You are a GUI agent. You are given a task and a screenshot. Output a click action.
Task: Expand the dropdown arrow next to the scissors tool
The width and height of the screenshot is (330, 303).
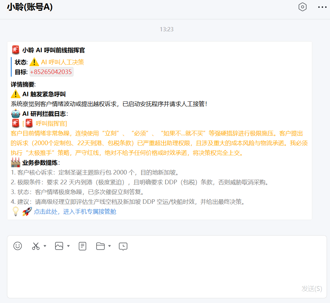[x=45, y=246]
